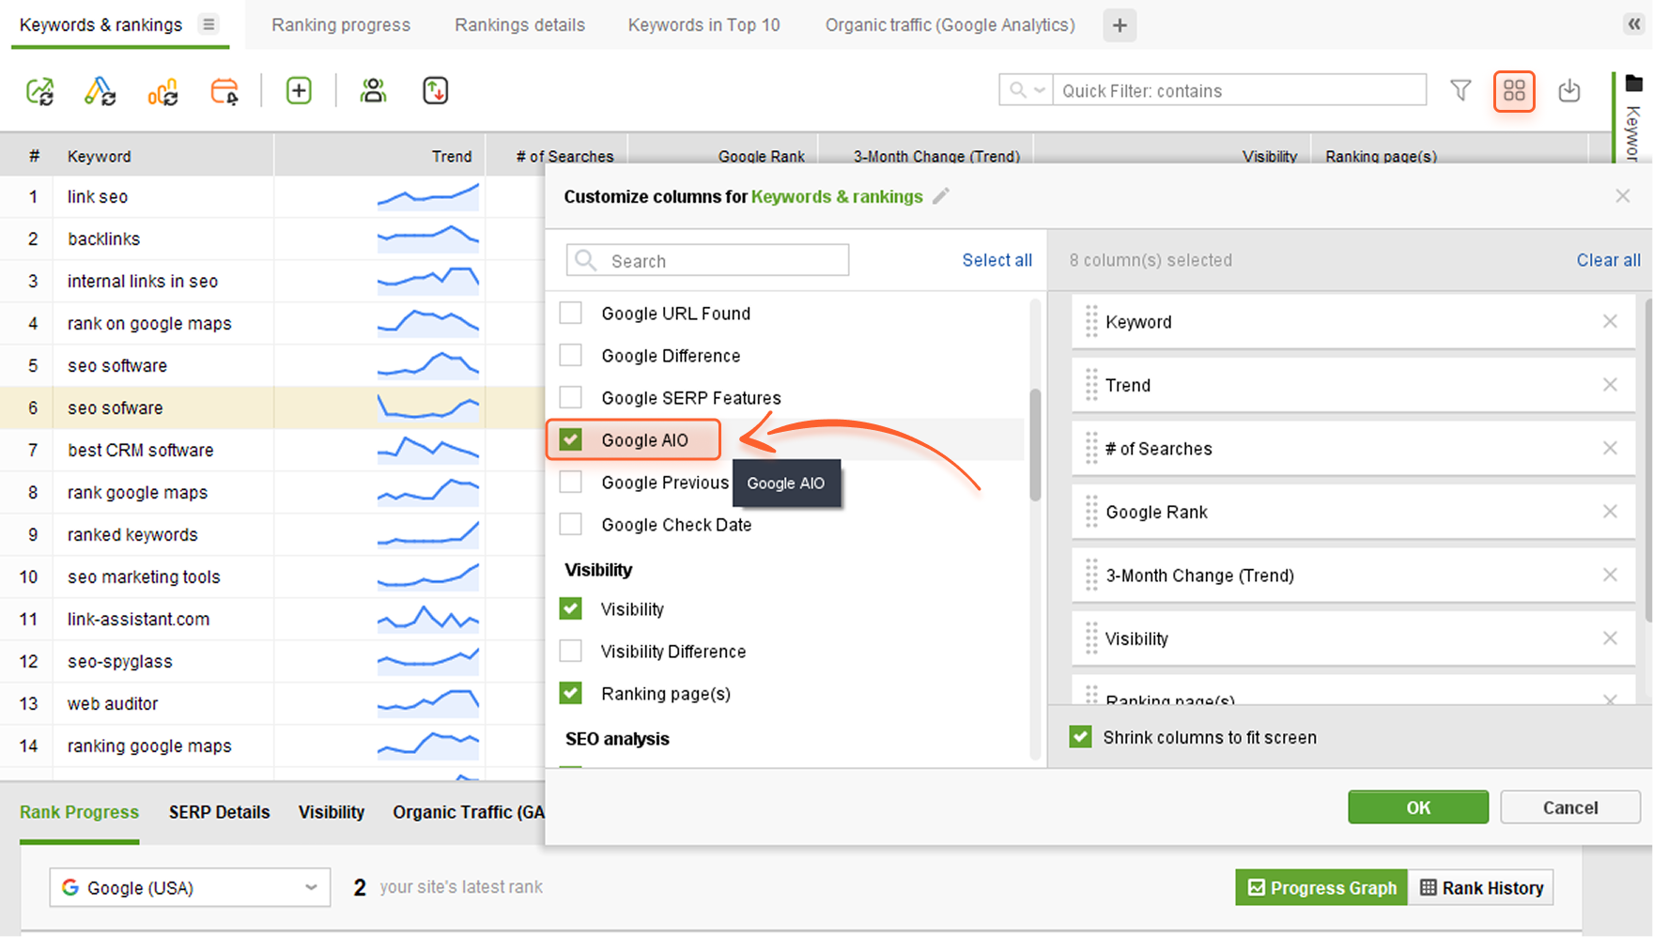Click the pencil icon to rename workspace
The height and width of the screenshot is (937, 1653).
point(941,196)
